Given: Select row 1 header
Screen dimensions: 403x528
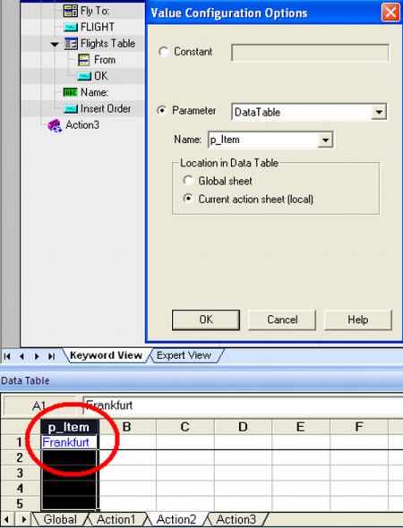Looking at the screenshot, I should [x=21, y=442].
